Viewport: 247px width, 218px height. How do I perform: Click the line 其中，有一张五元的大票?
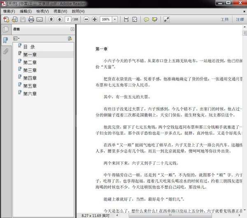coord(127,97)
